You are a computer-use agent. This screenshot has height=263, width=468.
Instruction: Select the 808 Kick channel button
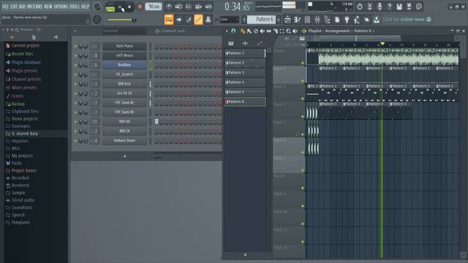pyautogui.click(x=124, y=84)
